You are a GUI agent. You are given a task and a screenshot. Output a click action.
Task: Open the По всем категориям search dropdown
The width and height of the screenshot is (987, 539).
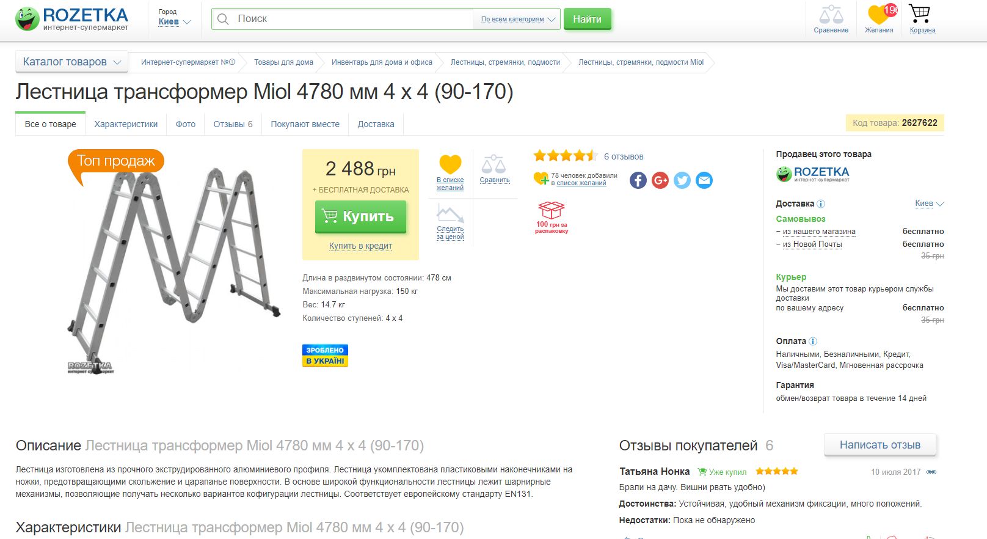point(518,19)
